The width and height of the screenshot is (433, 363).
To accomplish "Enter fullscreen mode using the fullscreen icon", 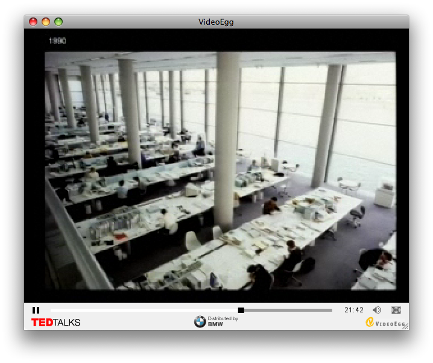I will [396, 310].
